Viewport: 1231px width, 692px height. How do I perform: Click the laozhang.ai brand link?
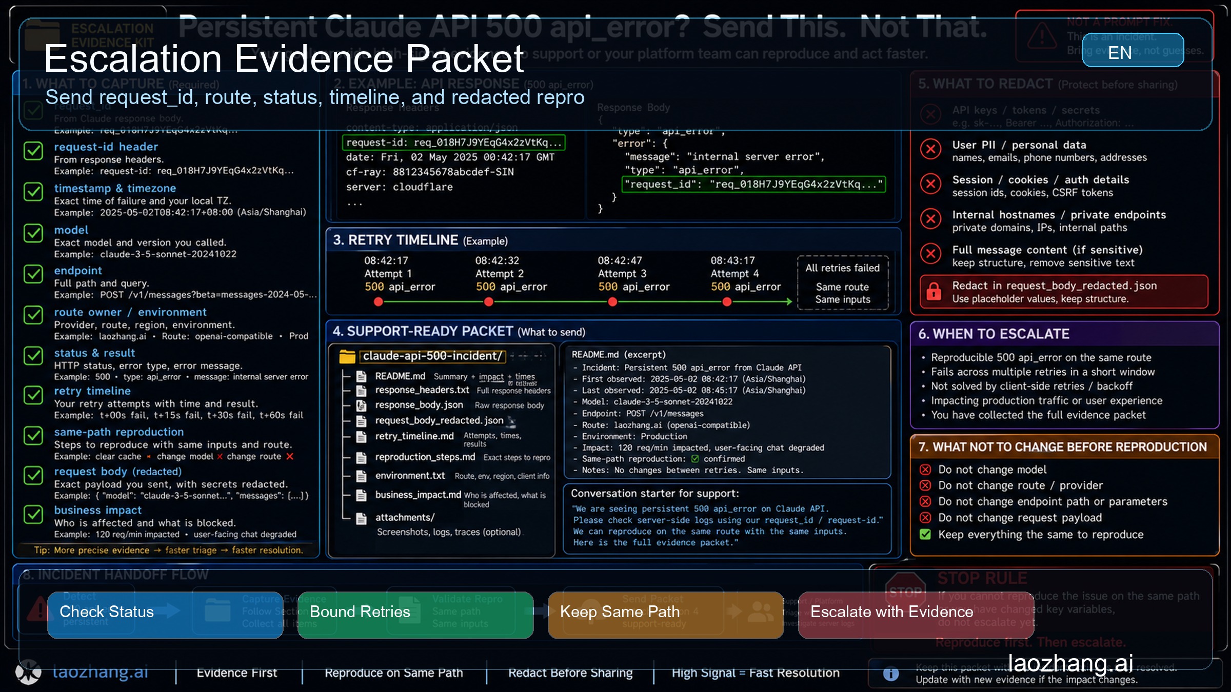pos(1070,663)
